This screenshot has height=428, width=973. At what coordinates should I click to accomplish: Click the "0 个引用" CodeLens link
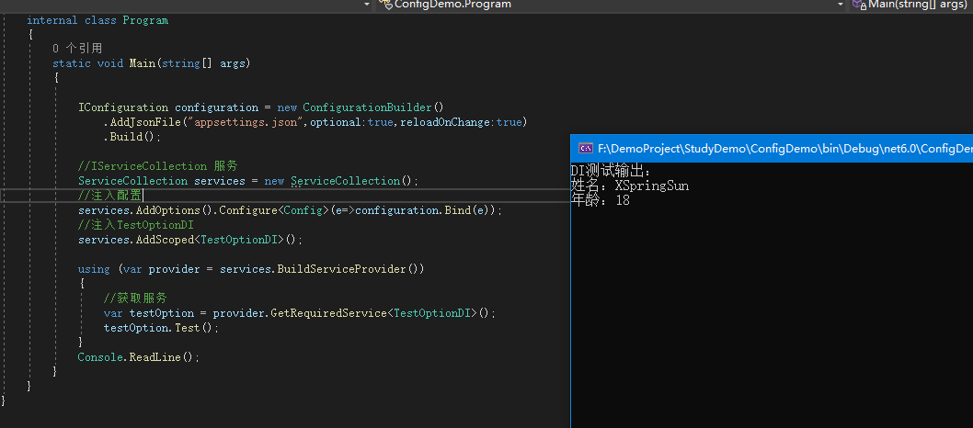77,48
